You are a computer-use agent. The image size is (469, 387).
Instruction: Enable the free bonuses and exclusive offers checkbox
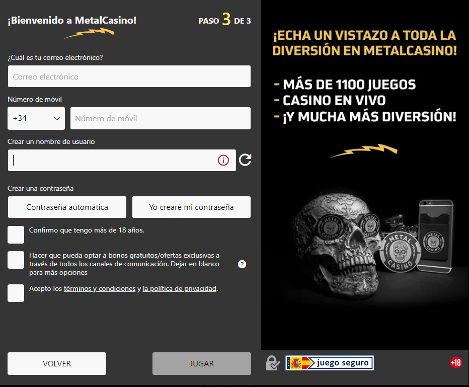tap(16, 260)
